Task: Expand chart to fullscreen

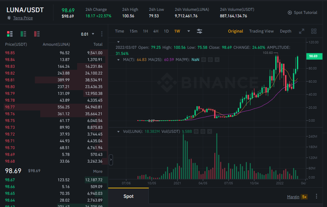Action: click(x=302, y=31)
